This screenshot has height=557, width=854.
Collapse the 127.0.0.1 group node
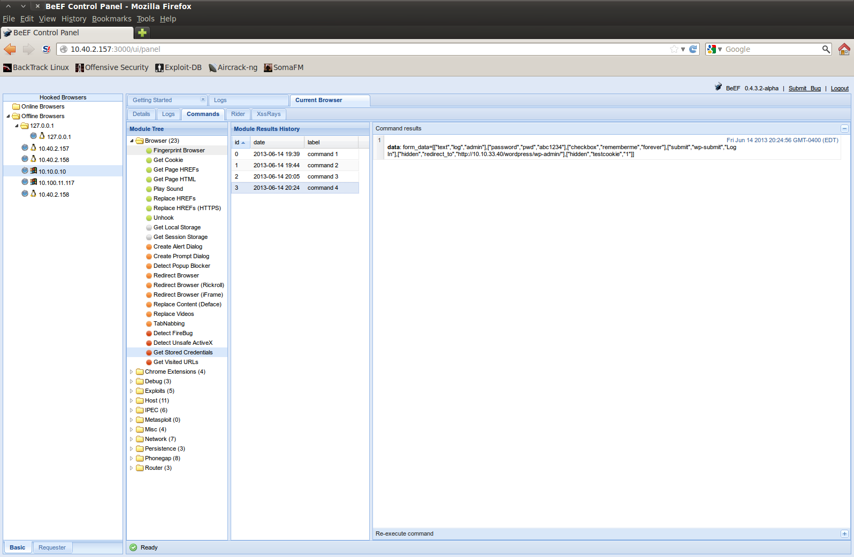pos(17,126)
